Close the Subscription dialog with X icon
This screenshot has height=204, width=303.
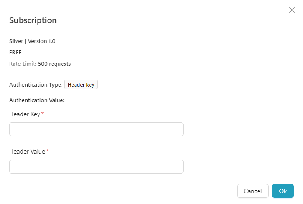292,10
